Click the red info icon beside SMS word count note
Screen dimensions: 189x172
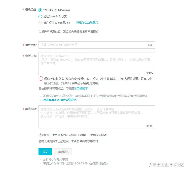click(41, 79)
